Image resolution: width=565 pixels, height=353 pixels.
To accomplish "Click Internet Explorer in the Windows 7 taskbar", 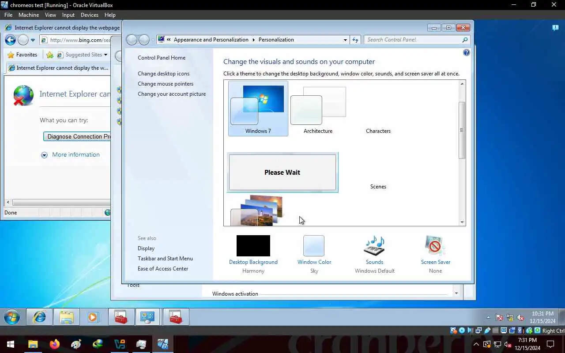I will tap(39, 317).
